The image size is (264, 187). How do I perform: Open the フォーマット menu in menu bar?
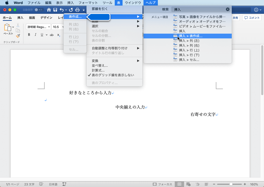click(88, 3)
